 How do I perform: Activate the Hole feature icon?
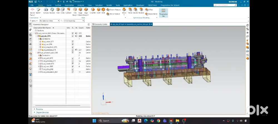[x=58, y=11]
